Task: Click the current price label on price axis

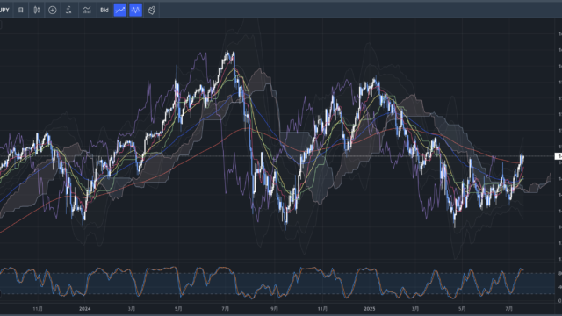Action: (x=558, y=156)
